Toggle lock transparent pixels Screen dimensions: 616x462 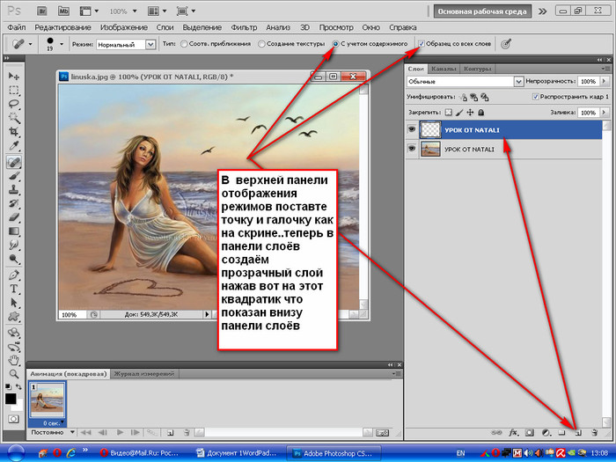(x=448, y=113)
